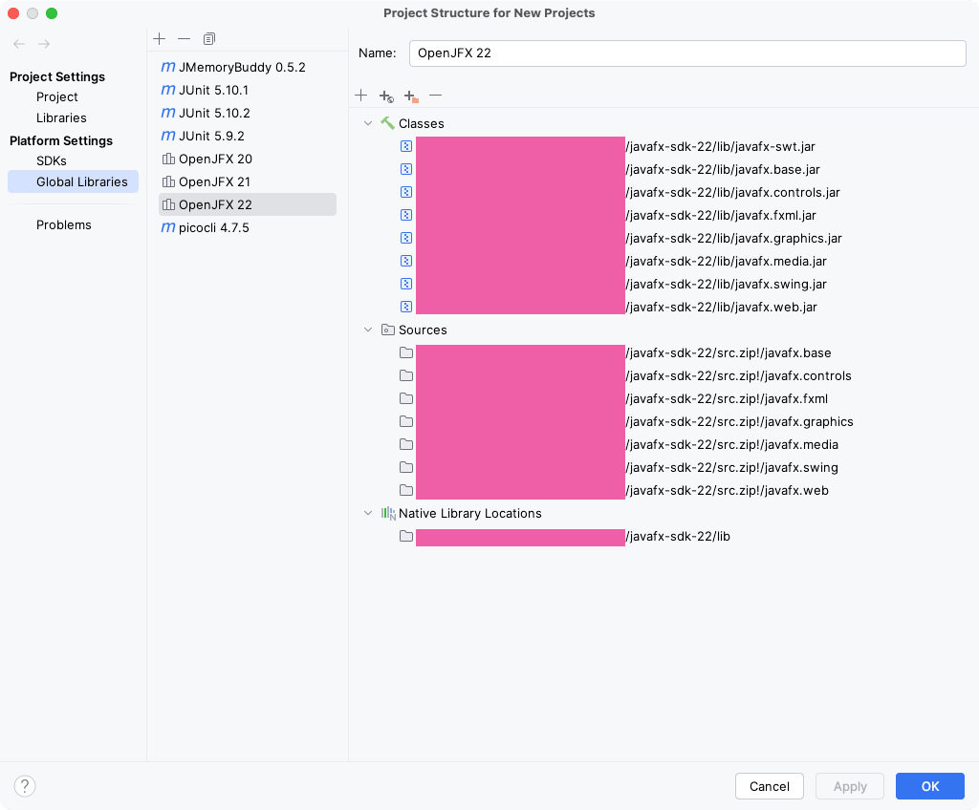Viewport: 979px width, 810px height.
Task: Click the jar icon for javafx.swing.jar
Action: tap(406, 284)
